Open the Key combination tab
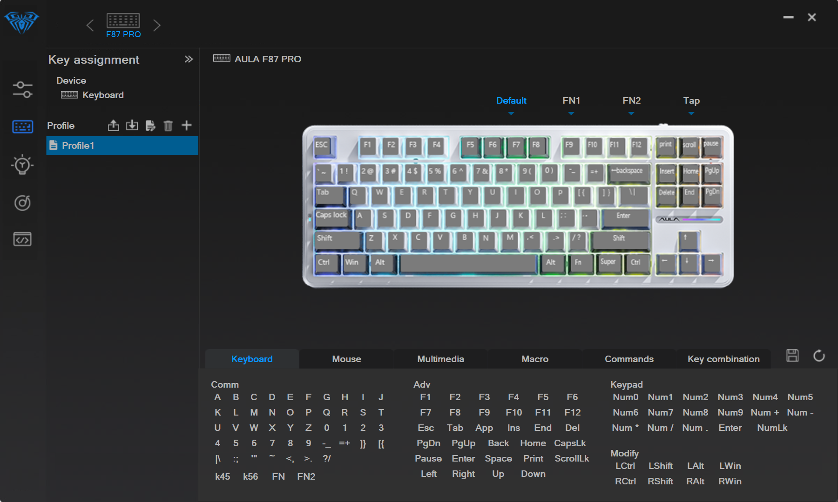The image size is (838, 502). point(723,359)
